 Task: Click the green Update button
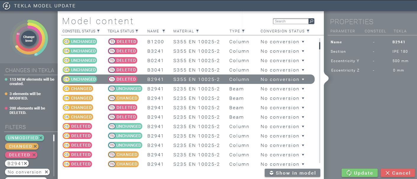360,173
